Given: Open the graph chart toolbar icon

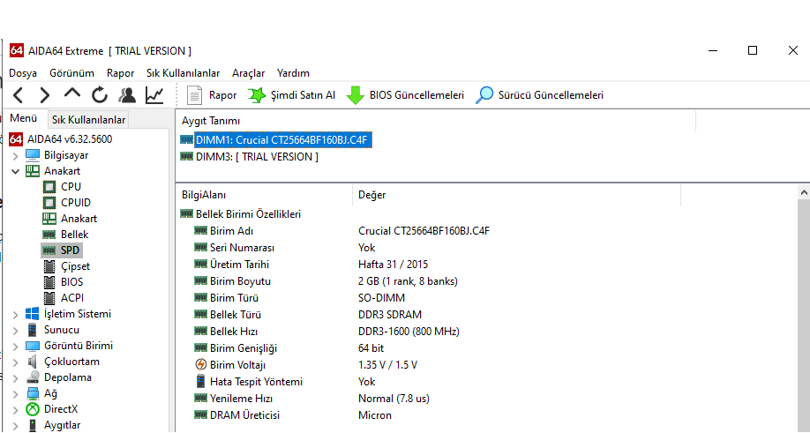Looking at the screenshot, I should pos(154,95).
